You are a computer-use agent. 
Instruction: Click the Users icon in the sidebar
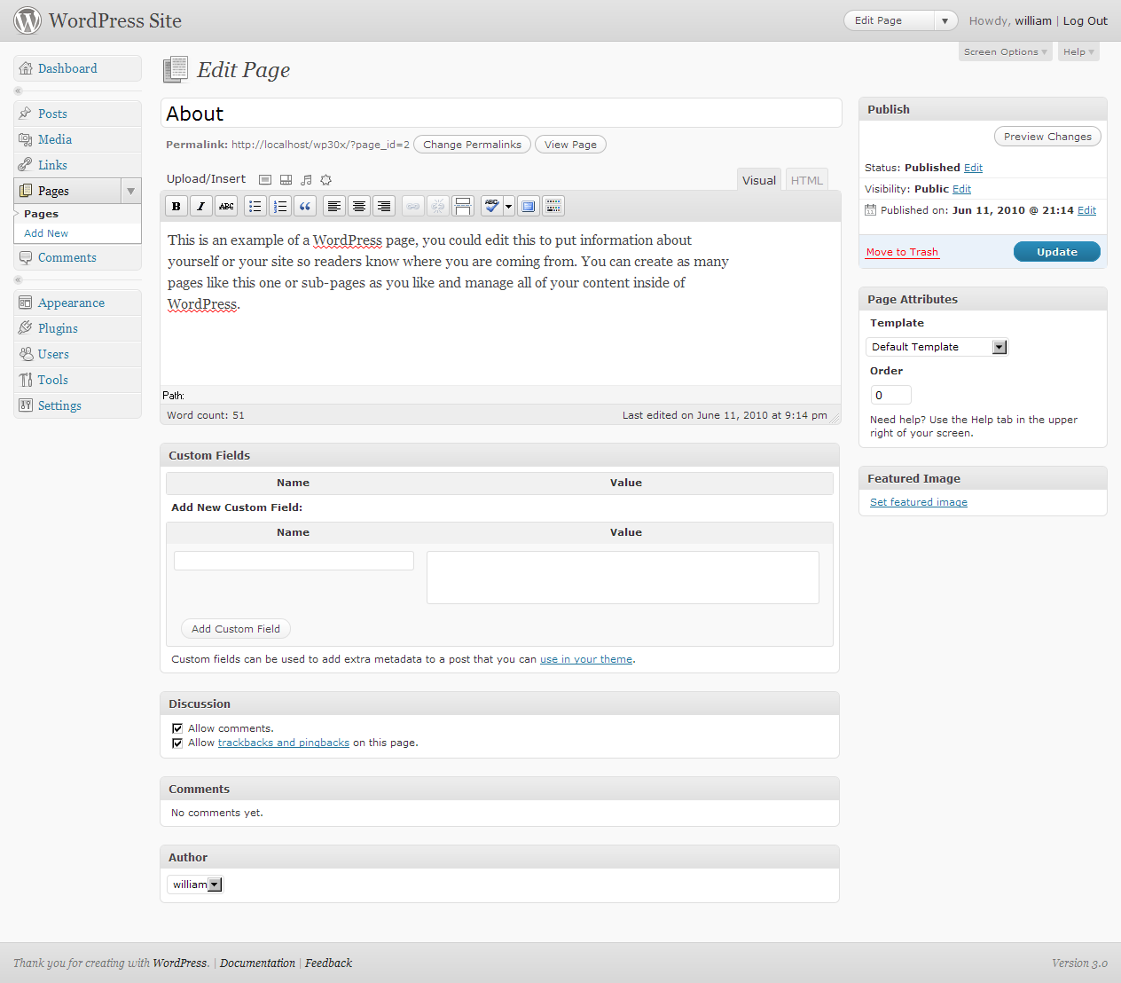26,354
